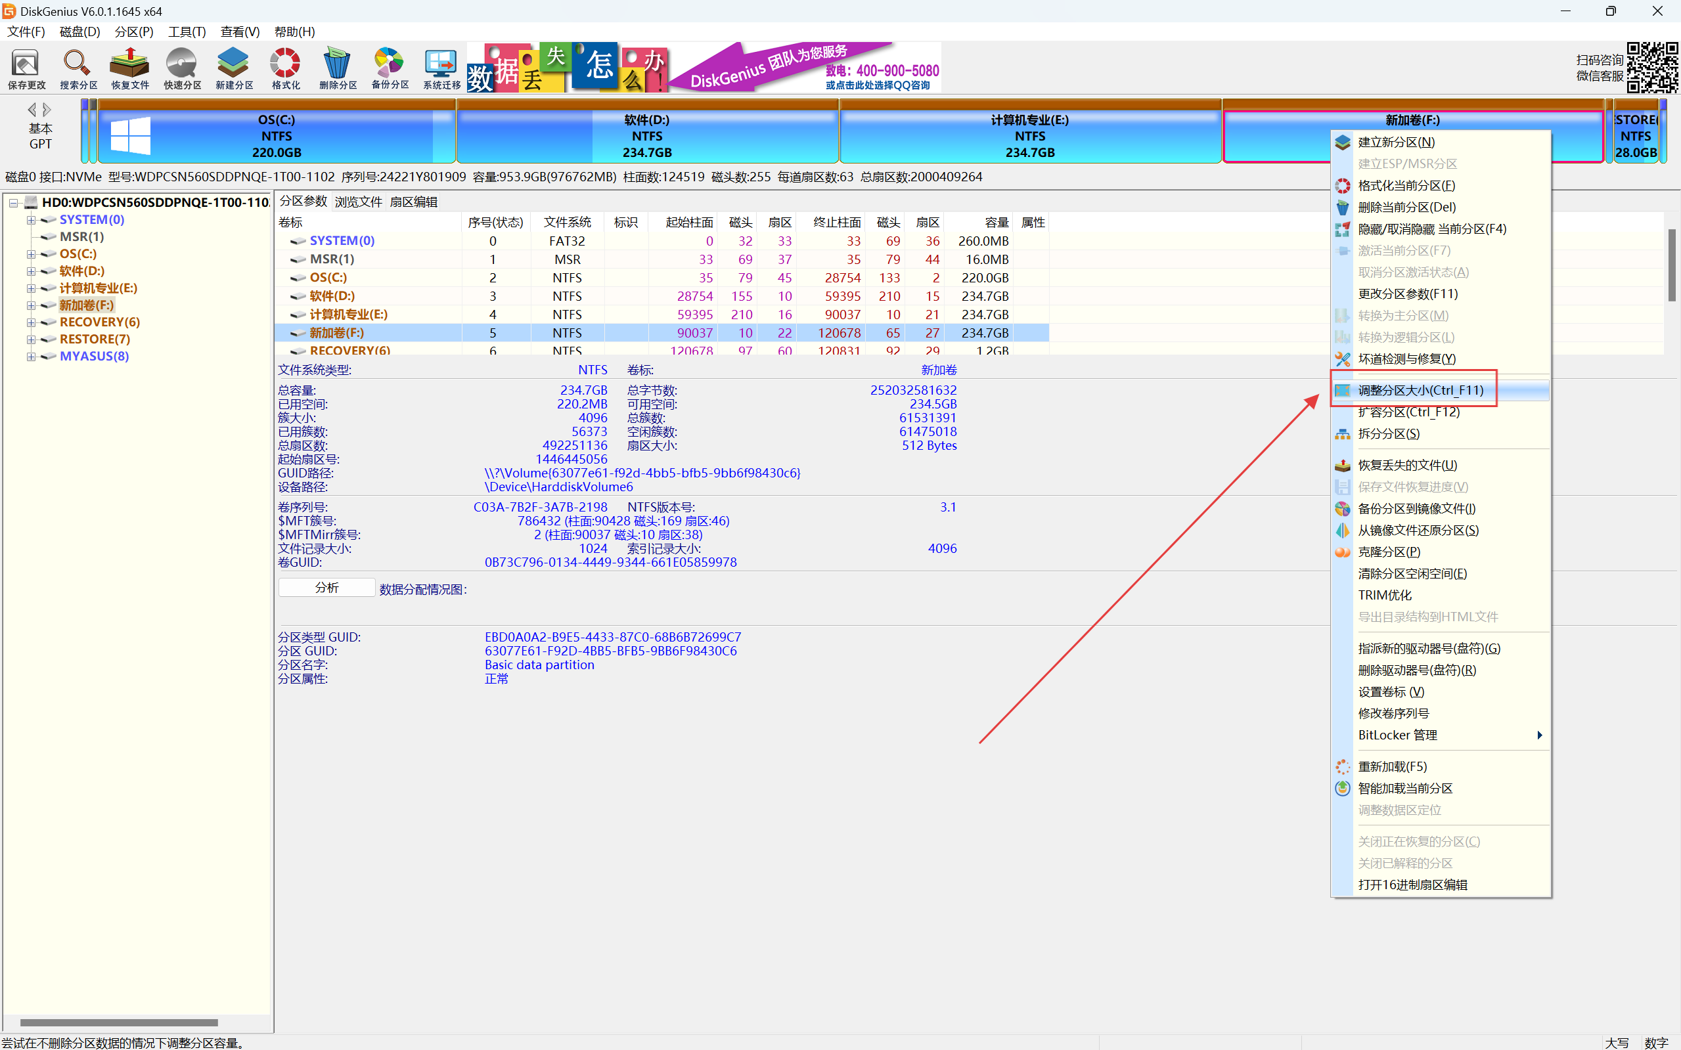
Task: Expand the SYSTEM(0) partition tree node
Action: (31, 220)
